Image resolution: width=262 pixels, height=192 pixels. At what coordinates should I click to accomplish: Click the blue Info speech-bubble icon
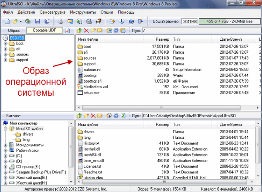pyautogui.click(x=122, y=21)
